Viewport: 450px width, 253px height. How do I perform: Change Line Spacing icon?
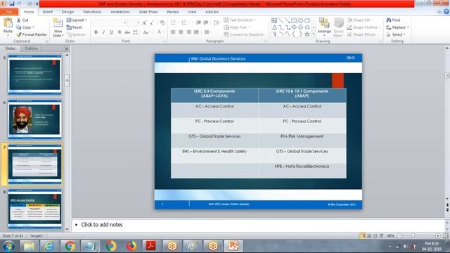[217, 22]
